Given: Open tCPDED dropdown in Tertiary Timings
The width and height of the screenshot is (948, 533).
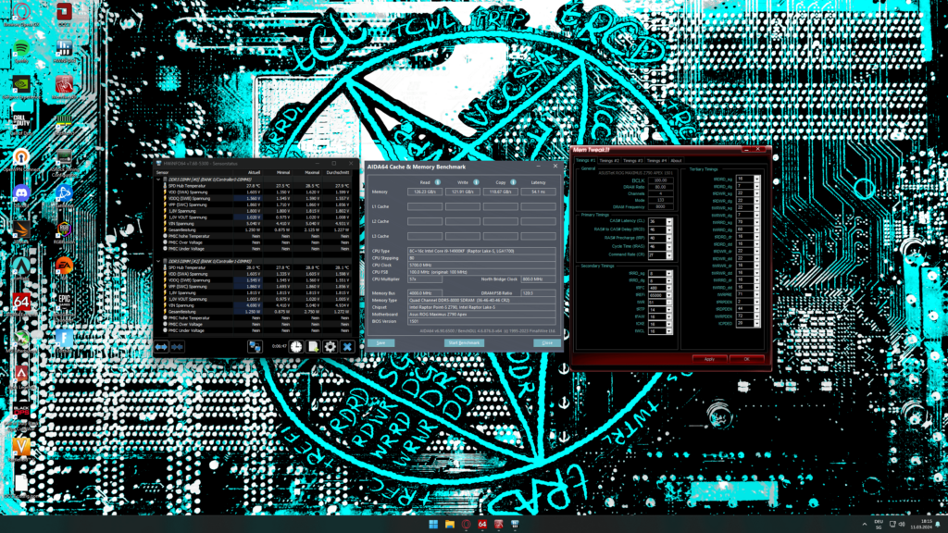Looking at the screenshot, I should point(757,323).
